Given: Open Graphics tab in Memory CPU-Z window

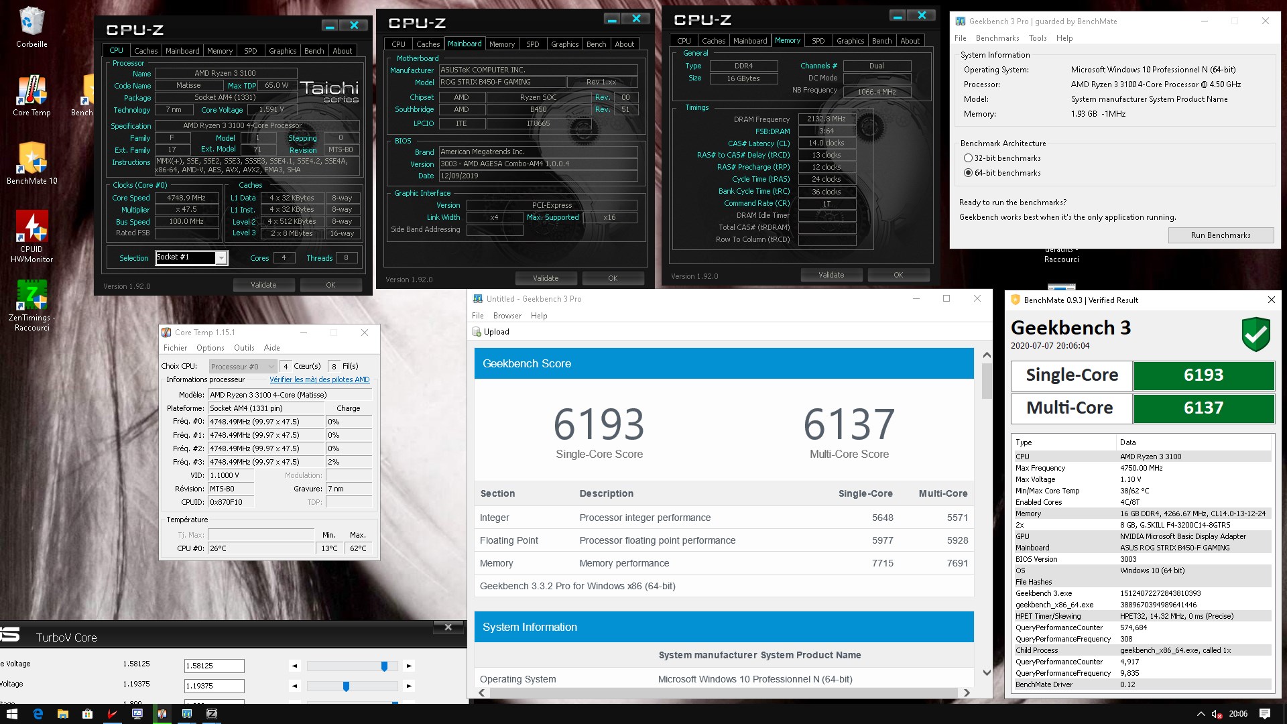Looking at the screenshot, I should pyautogui.click(x=850, y=41).
